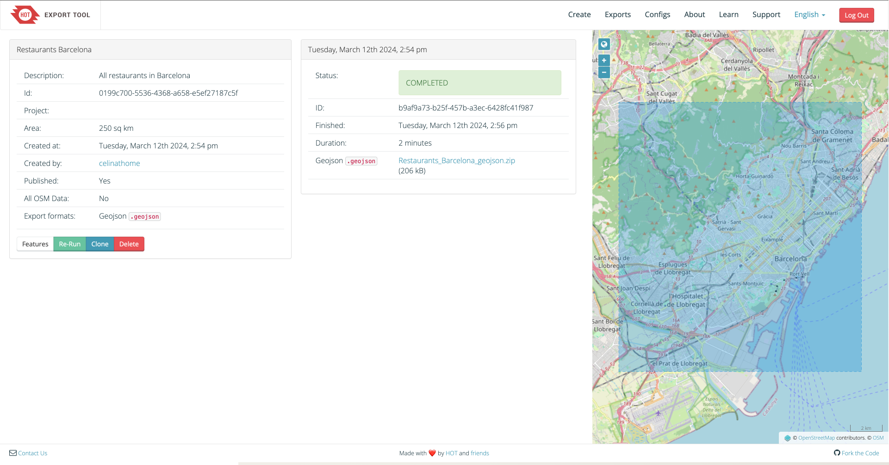The width and height of the screenshot is (889, 465).
Task: Click the Barcelona label on the map
Action: (x=790, y=259)
